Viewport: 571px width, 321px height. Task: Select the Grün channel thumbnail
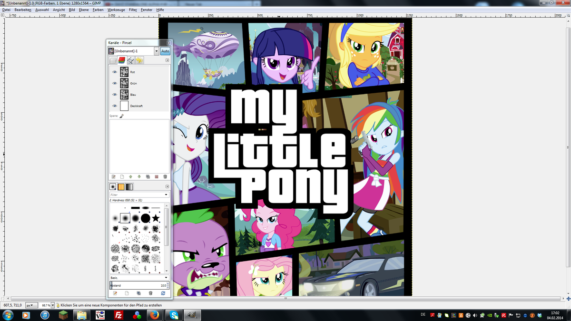tap(124, 83)
